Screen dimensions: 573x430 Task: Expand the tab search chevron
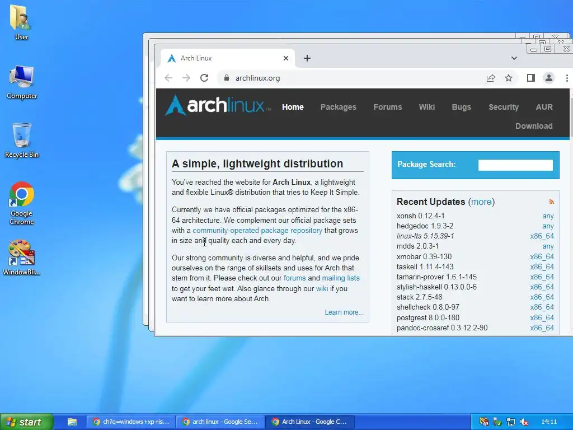pos(514,58)
